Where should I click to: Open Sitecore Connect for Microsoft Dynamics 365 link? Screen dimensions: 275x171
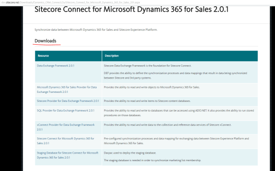[66, 141]
